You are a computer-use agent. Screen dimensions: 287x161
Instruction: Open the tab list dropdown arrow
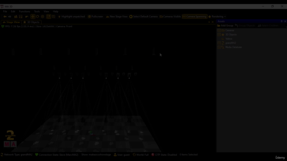coord(209,22)
